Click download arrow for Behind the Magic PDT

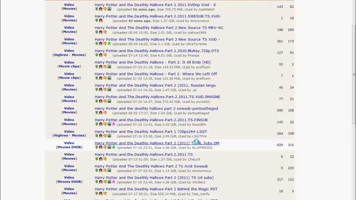click(x=96, y=193)
